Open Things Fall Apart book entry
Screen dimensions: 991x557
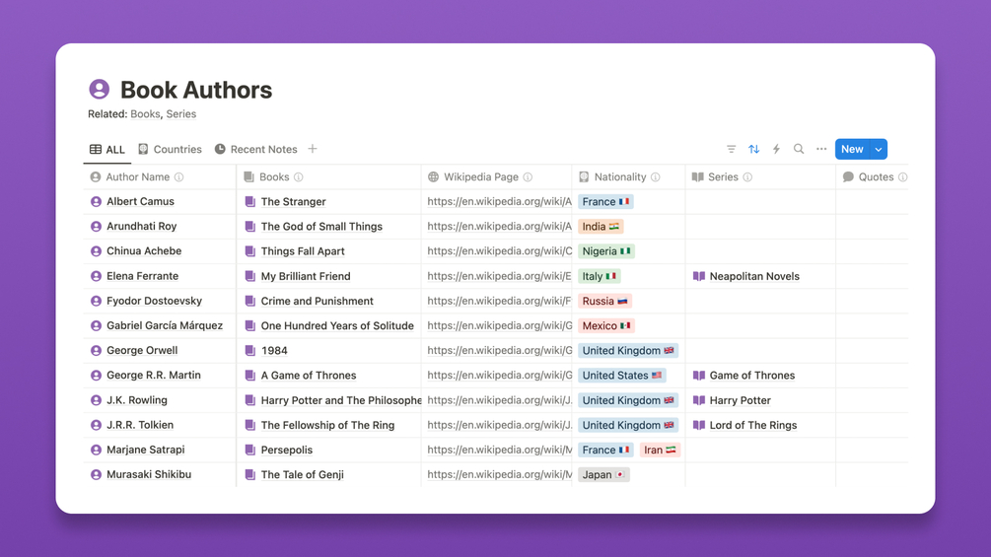coord(303,251)
